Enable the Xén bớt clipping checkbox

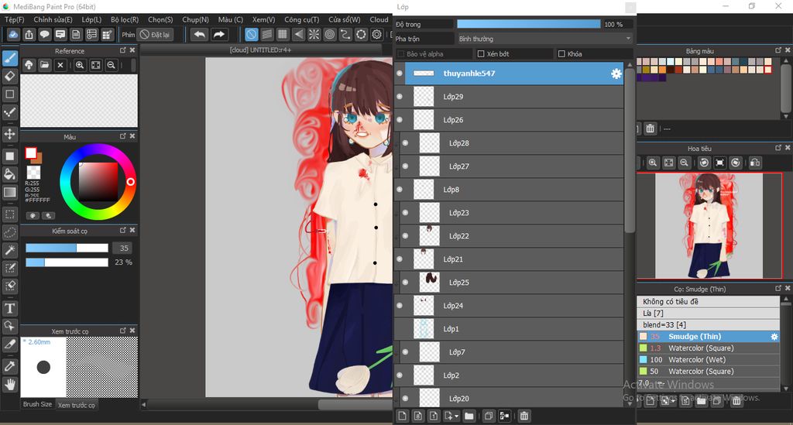coord(481,54)
